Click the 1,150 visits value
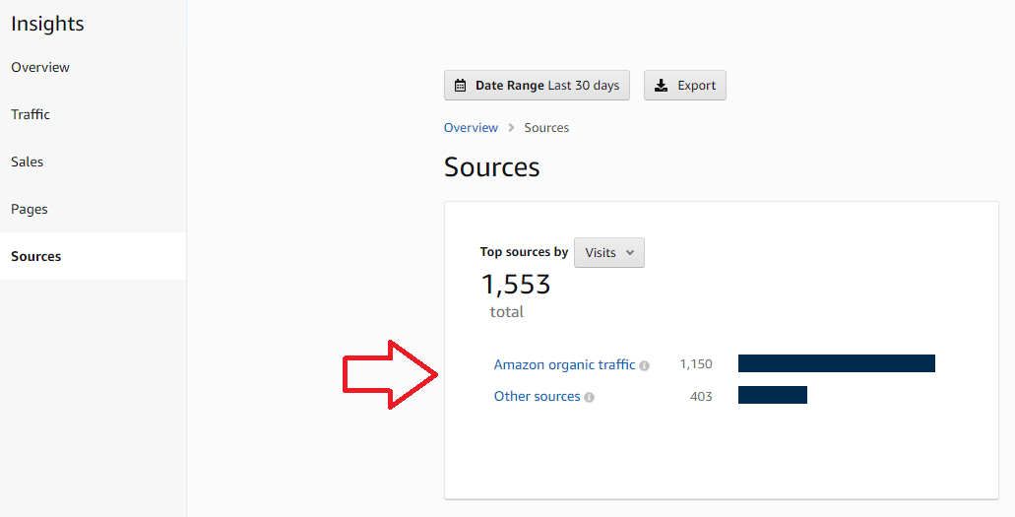This screenshot has width=1015, height=517. [696, 364]
